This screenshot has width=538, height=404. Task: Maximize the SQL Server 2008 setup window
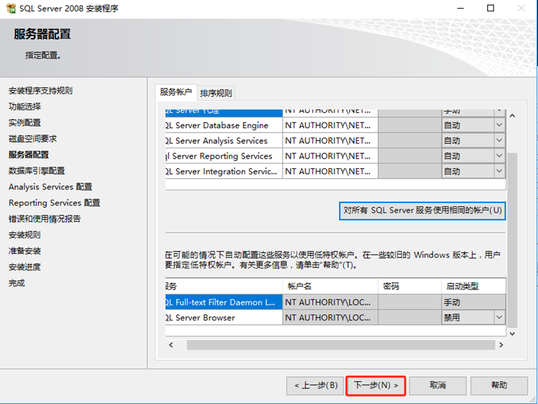[x=491, y=8]
